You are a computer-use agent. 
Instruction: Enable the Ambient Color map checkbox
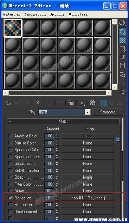coord(10,136)
